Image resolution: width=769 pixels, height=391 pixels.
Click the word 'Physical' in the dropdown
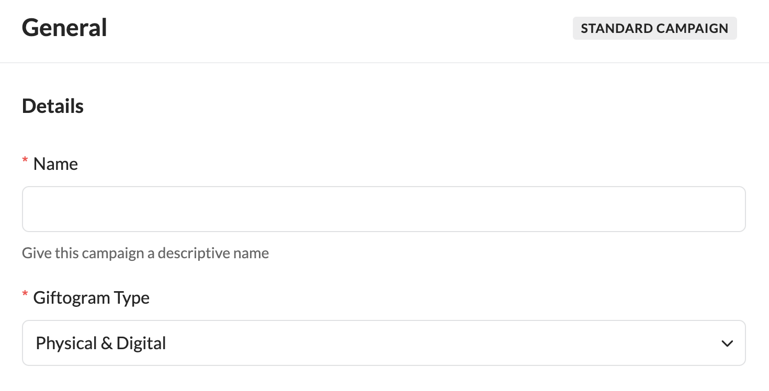[66, 343]
